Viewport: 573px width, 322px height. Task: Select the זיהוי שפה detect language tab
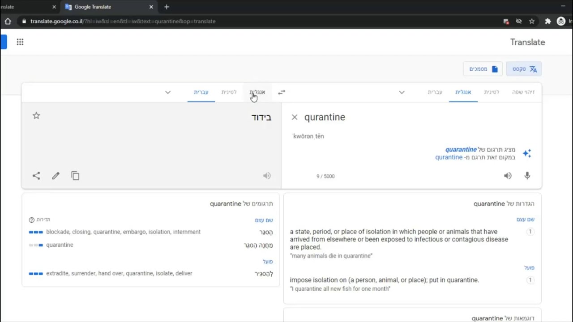[523, 92]
